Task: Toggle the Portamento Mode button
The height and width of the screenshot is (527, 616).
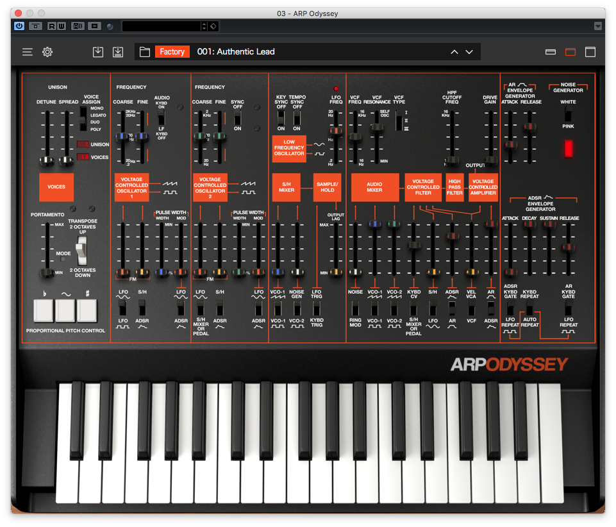Action: coord(63,260)
